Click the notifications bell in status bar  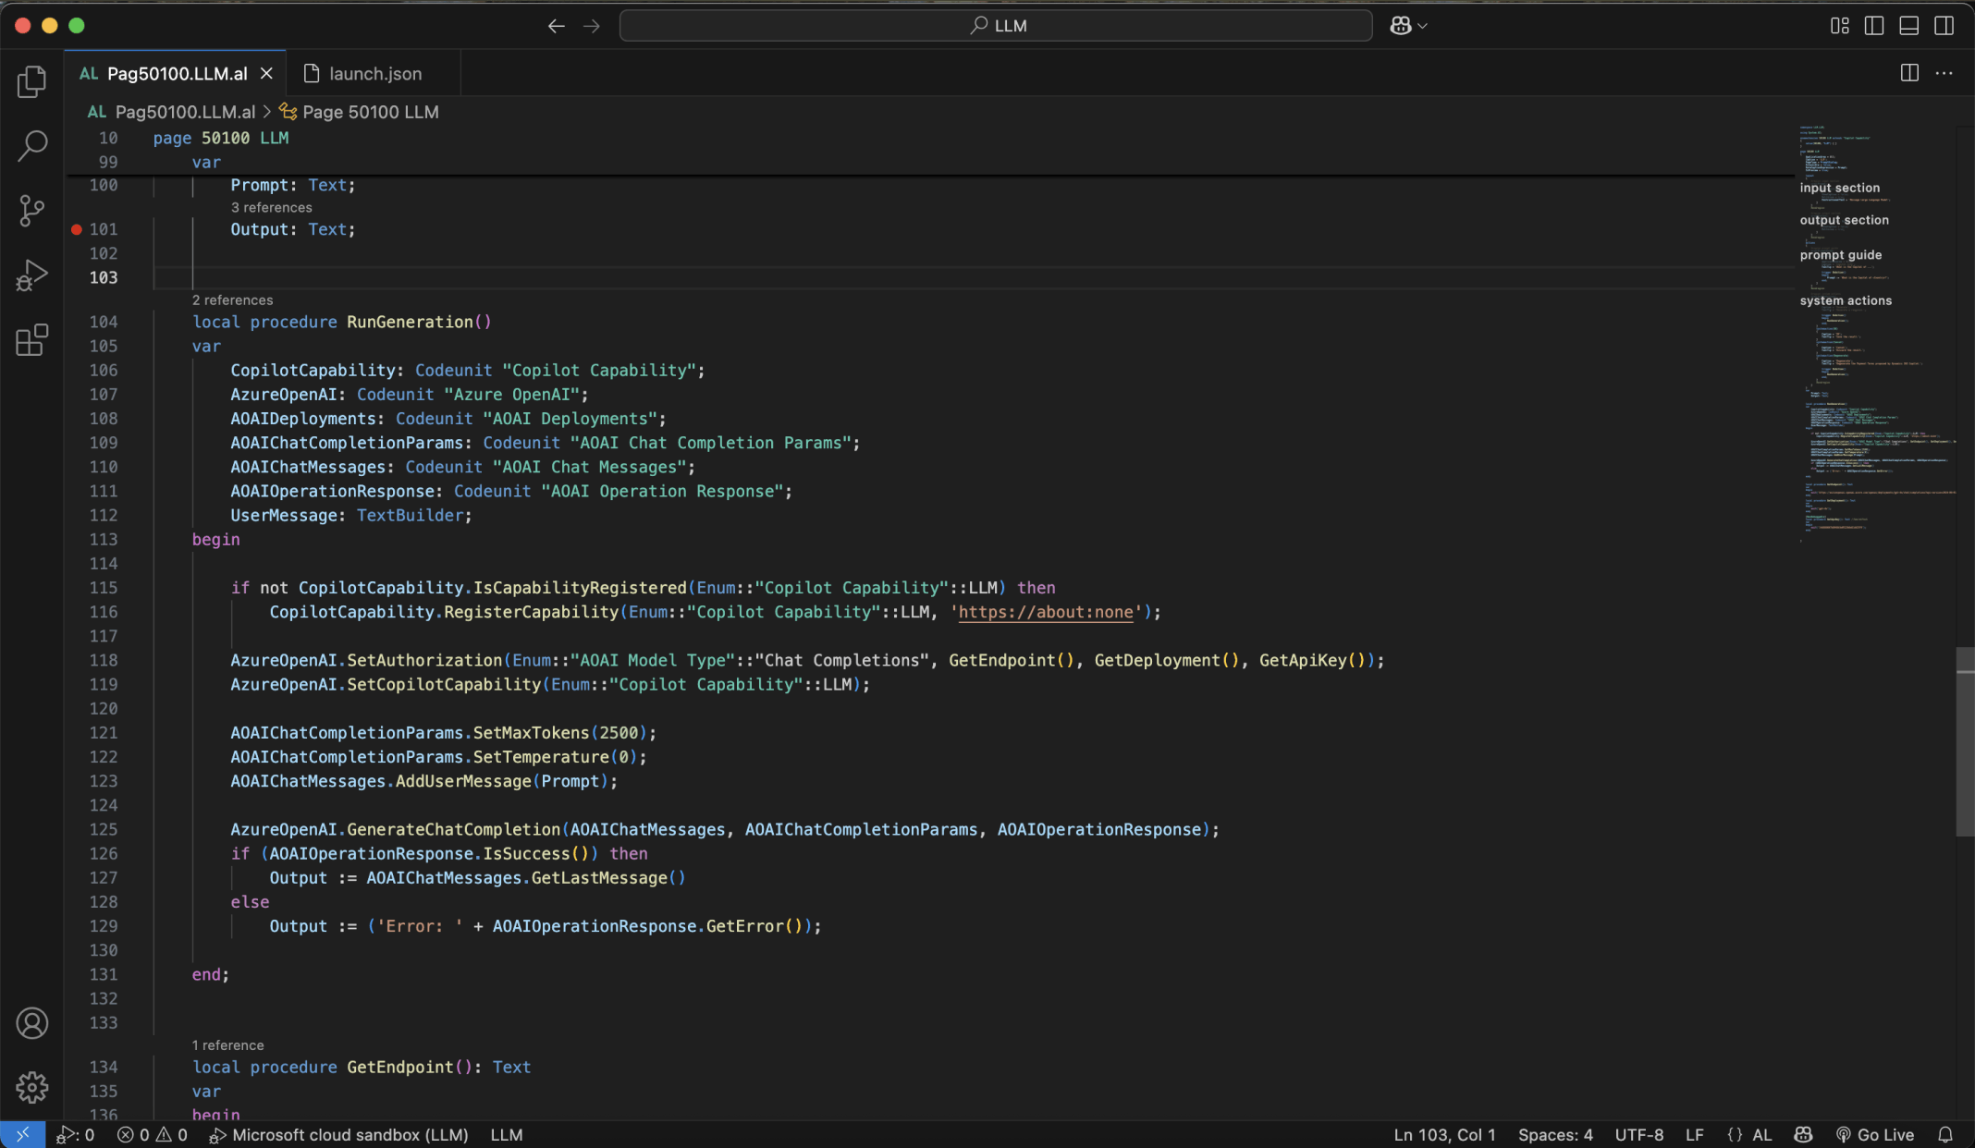click(1944, 1135)
